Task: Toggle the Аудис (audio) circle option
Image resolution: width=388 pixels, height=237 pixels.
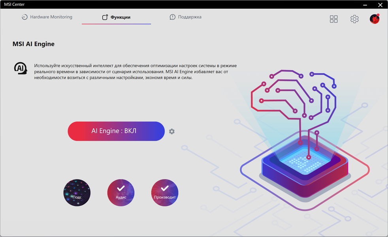Action: pyautogui.click(x=121, y=193)
